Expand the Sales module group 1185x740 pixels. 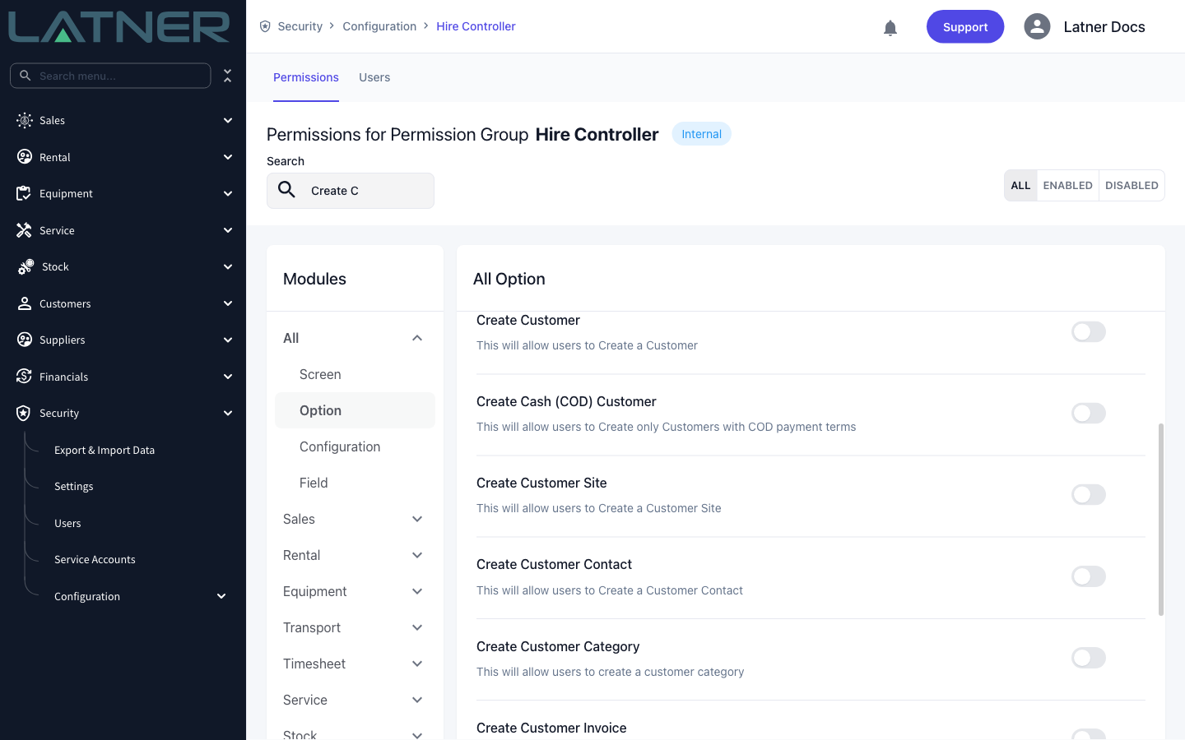[417, 519]
